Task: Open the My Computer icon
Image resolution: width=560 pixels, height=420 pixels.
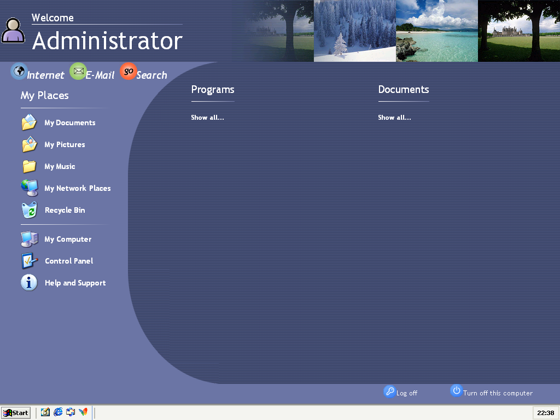Action: click(x=30, y=239)
